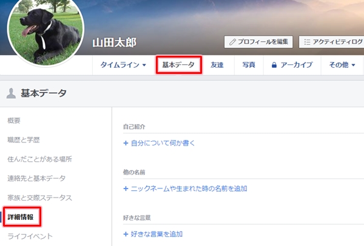Click the list icon in アクティビティログ
The width and height of the screenshot is (364, 246).
pos(307,42)
